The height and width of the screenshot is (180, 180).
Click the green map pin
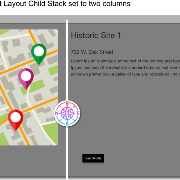pos(39,53)
